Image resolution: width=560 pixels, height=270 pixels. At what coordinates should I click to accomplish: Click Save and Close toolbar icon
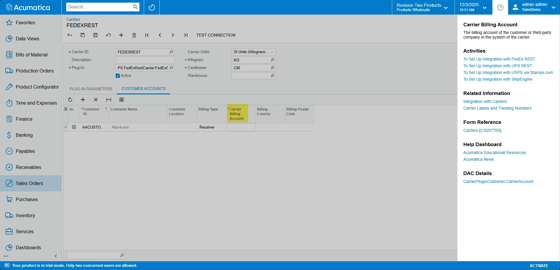83,35
